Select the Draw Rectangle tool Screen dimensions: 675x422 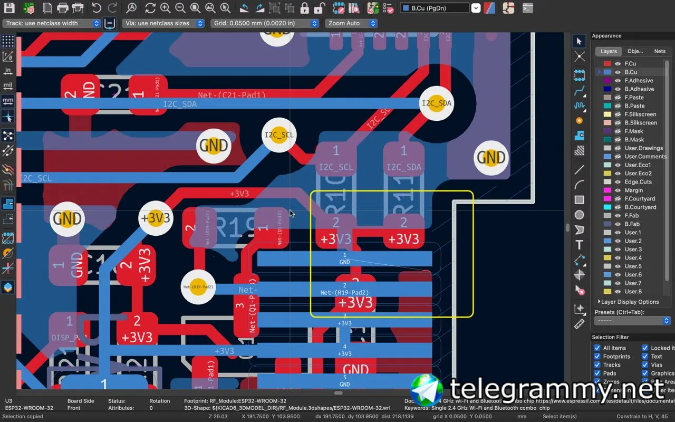pyautogui.click(x=579, y=199)
